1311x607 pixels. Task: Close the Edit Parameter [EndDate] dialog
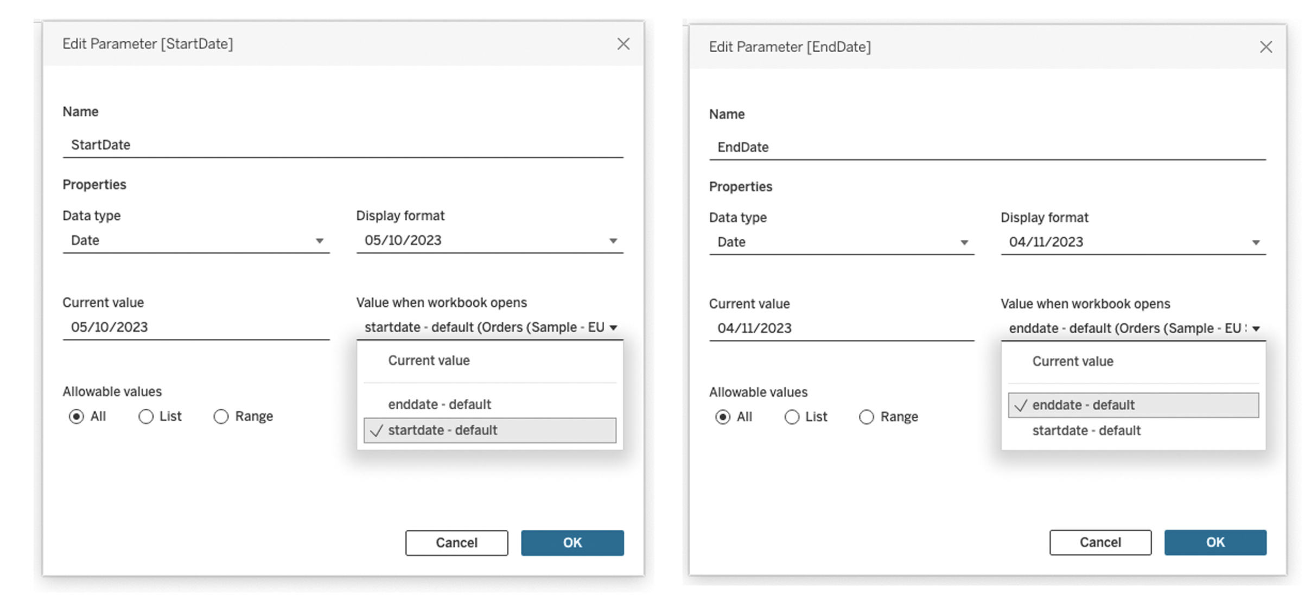(x=1265, y=47)
